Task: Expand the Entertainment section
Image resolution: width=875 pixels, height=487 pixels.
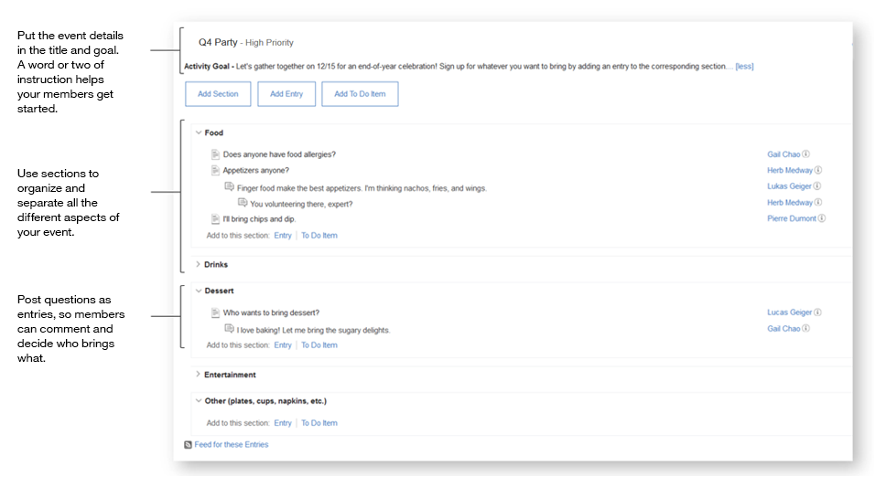Action: tap(198, 374)
